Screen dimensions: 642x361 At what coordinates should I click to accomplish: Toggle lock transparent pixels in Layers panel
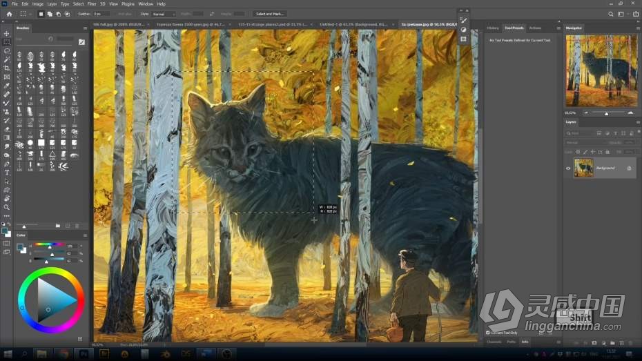click(578, 152)
